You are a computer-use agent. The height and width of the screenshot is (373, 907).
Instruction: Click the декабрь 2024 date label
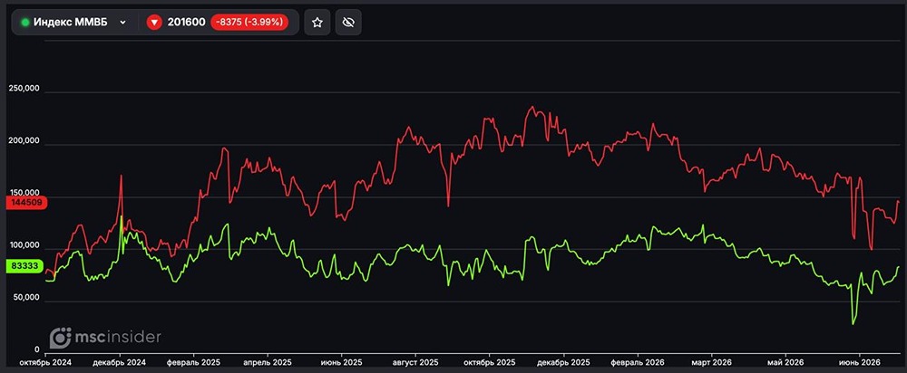[120, 362]
